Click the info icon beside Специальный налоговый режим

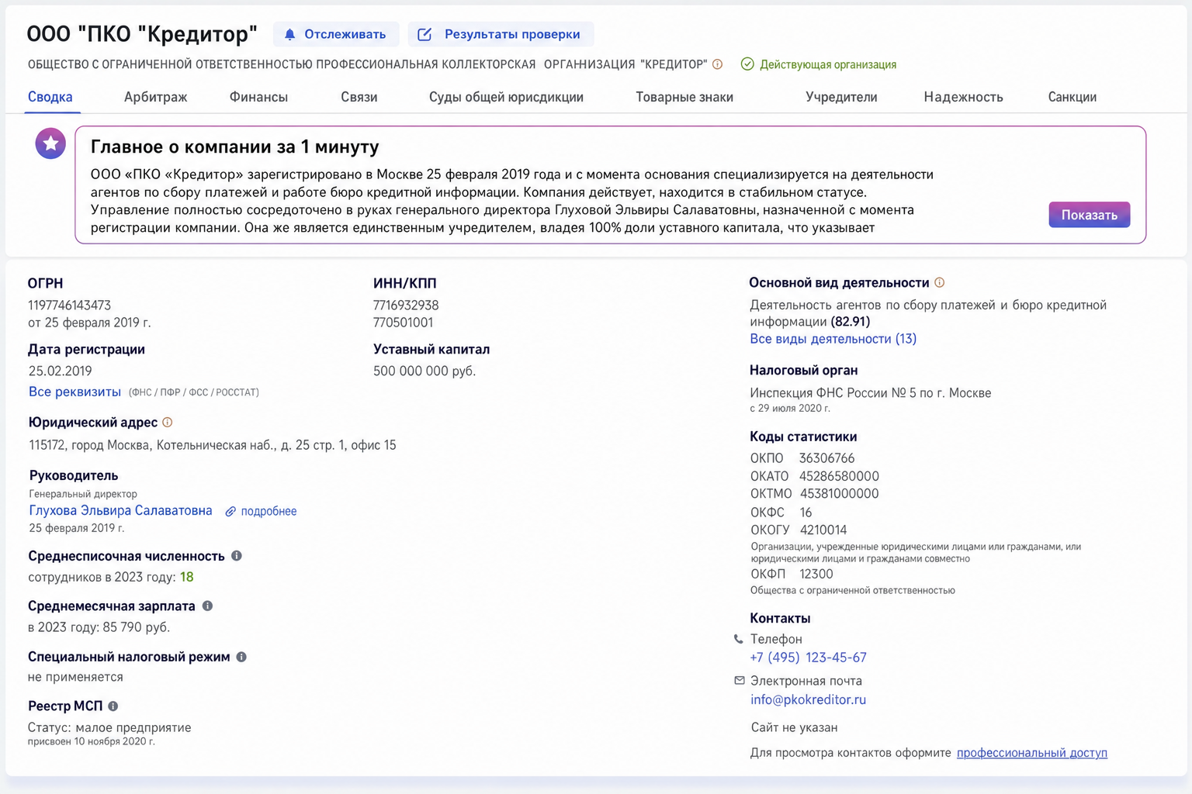[241, 658]
